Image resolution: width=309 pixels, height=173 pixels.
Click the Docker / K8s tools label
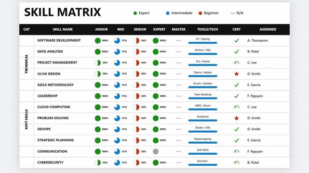pos(202,128)
